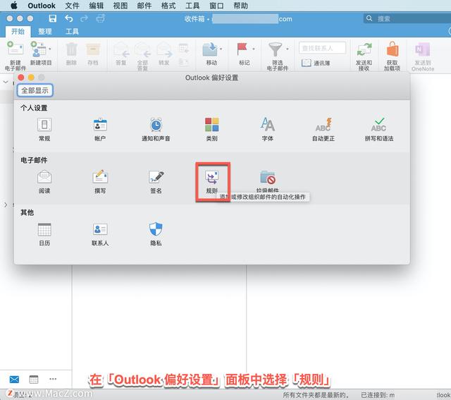
Task: Open the 帮助 menu
Action: tap(240, 6)
